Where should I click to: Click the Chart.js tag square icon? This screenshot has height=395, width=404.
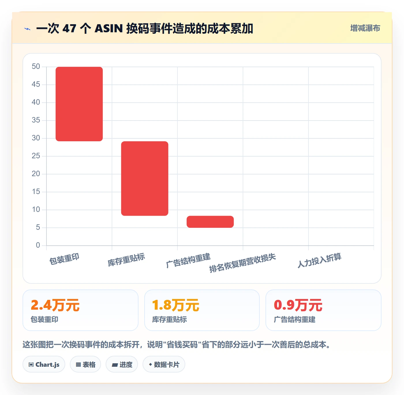(31, 365)
